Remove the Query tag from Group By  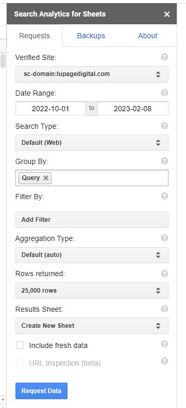[46, 178]
